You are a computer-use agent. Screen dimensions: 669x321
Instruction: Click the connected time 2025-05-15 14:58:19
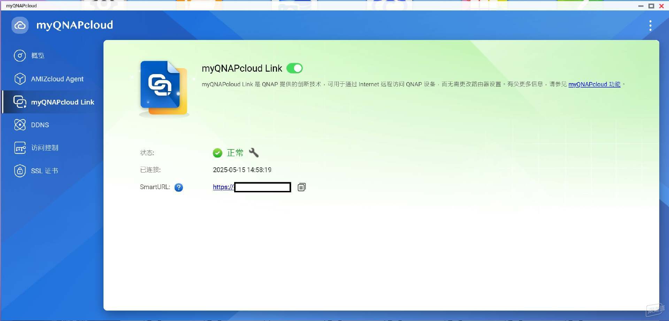point(242,170)
